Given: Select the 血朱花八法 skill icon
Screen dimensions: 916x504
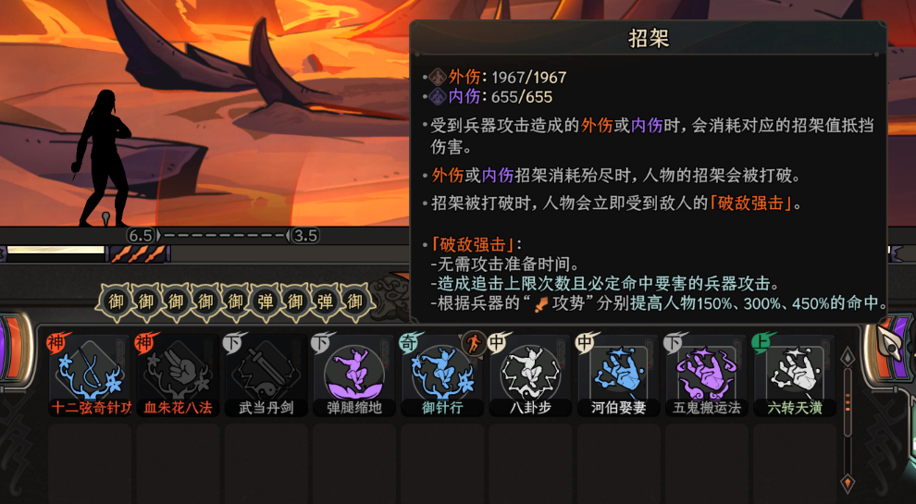Looking at the screenshot, I should [x=179, y=374].
